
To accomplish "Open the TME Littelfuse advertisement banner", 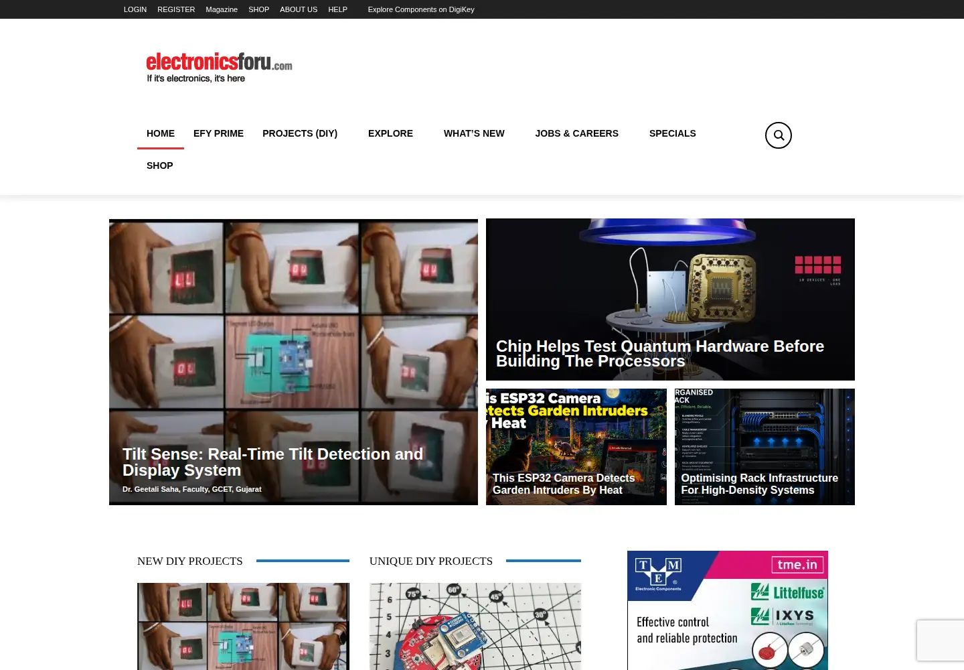I will coord(728,610).
